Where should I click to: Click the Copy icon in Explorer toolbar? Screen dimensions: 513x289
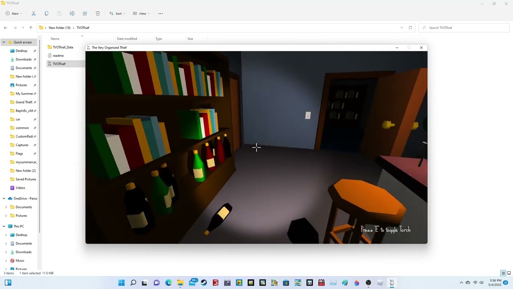46,14
